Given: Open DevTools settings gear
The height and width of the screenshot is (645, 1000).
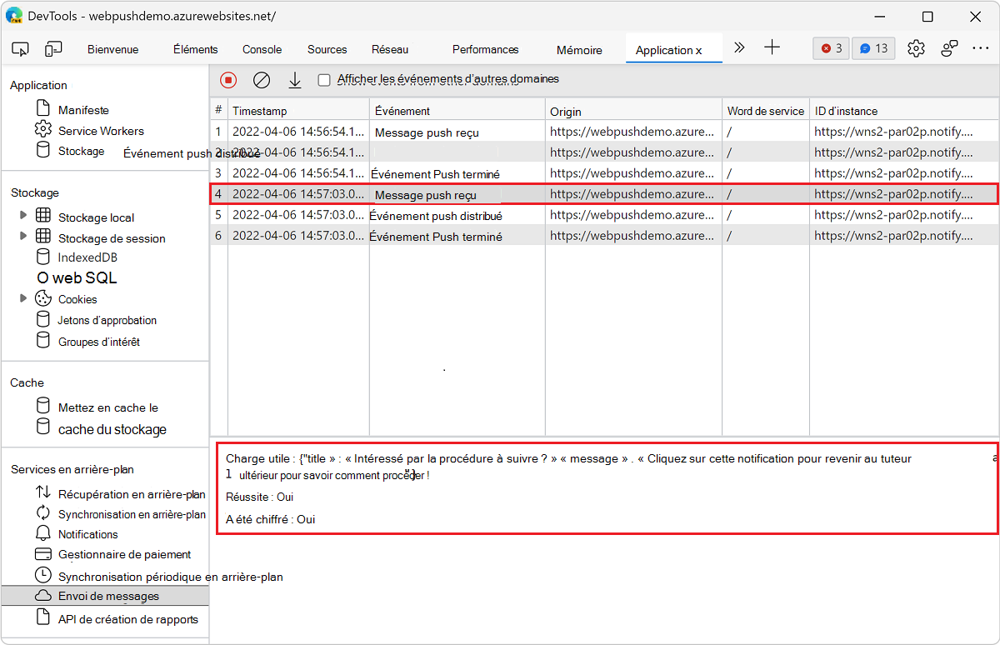Looking at the screenshot, I should (x=917, y=48).
